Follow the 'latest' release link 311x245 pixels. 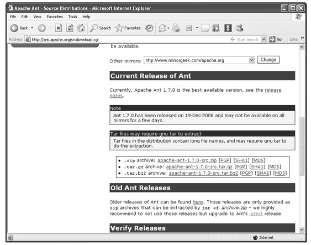click(x=256, y=213)
